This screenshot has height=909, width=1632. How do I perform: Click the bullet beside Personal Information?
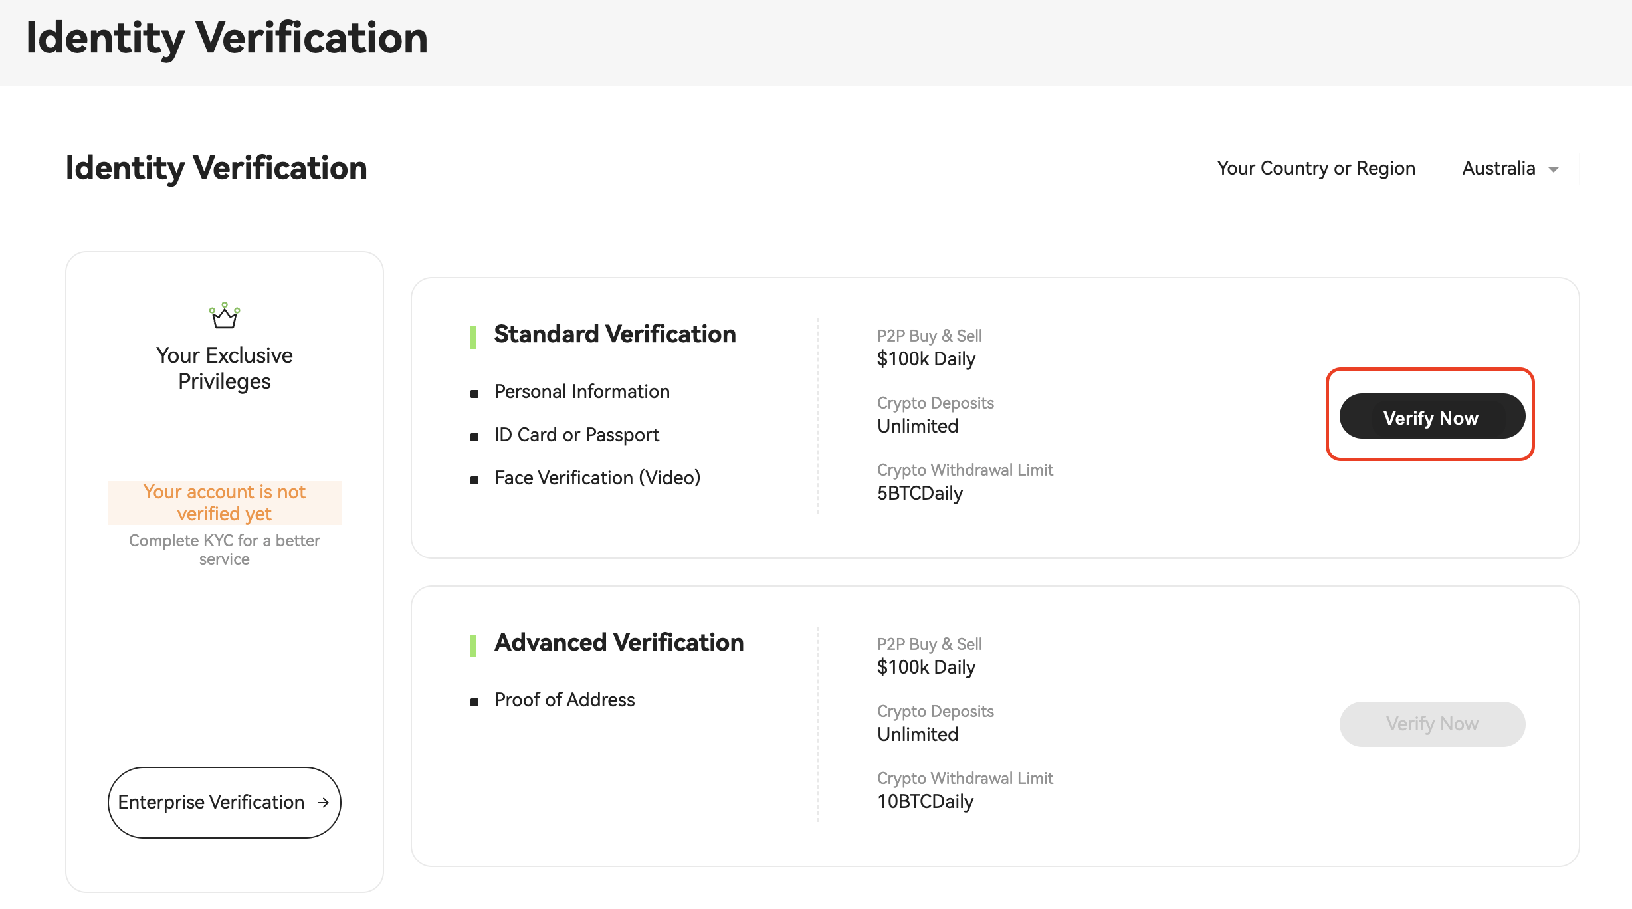(x=474, y=394)
